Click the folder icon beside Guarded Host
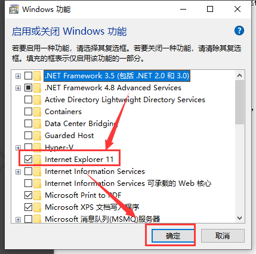Screen dimensions: 256x254 tap(38, 136)
